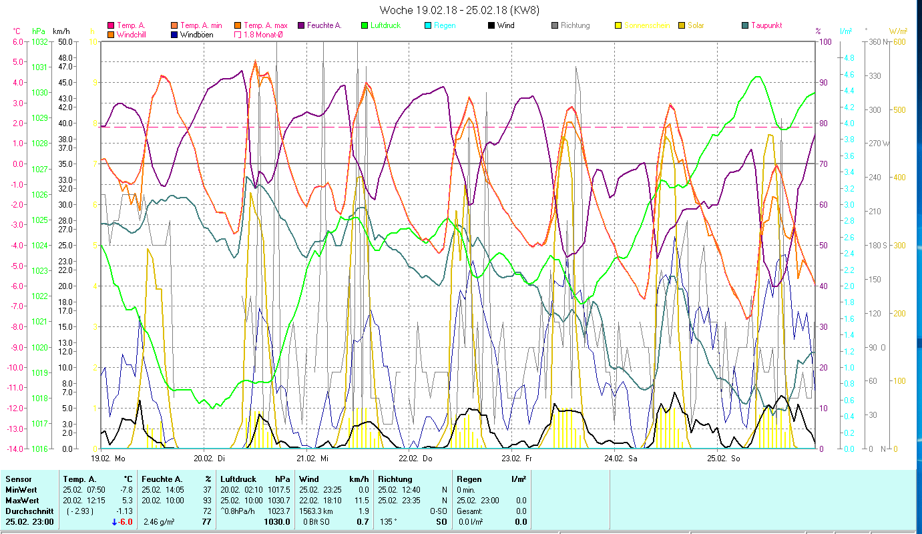Select the dark blue Windböen legend swatch
The image size is (922, 534).
coord(174,34)
